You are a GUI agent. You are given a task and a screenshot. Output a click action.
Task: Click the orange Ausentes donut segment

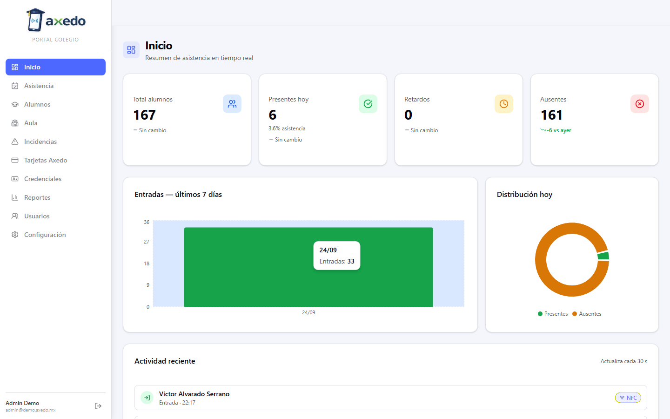coord(541,260)
